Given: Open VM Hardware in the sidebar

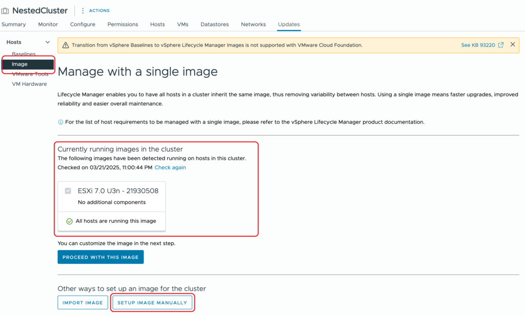Looking at the screenshot, I should coord(29,84).
